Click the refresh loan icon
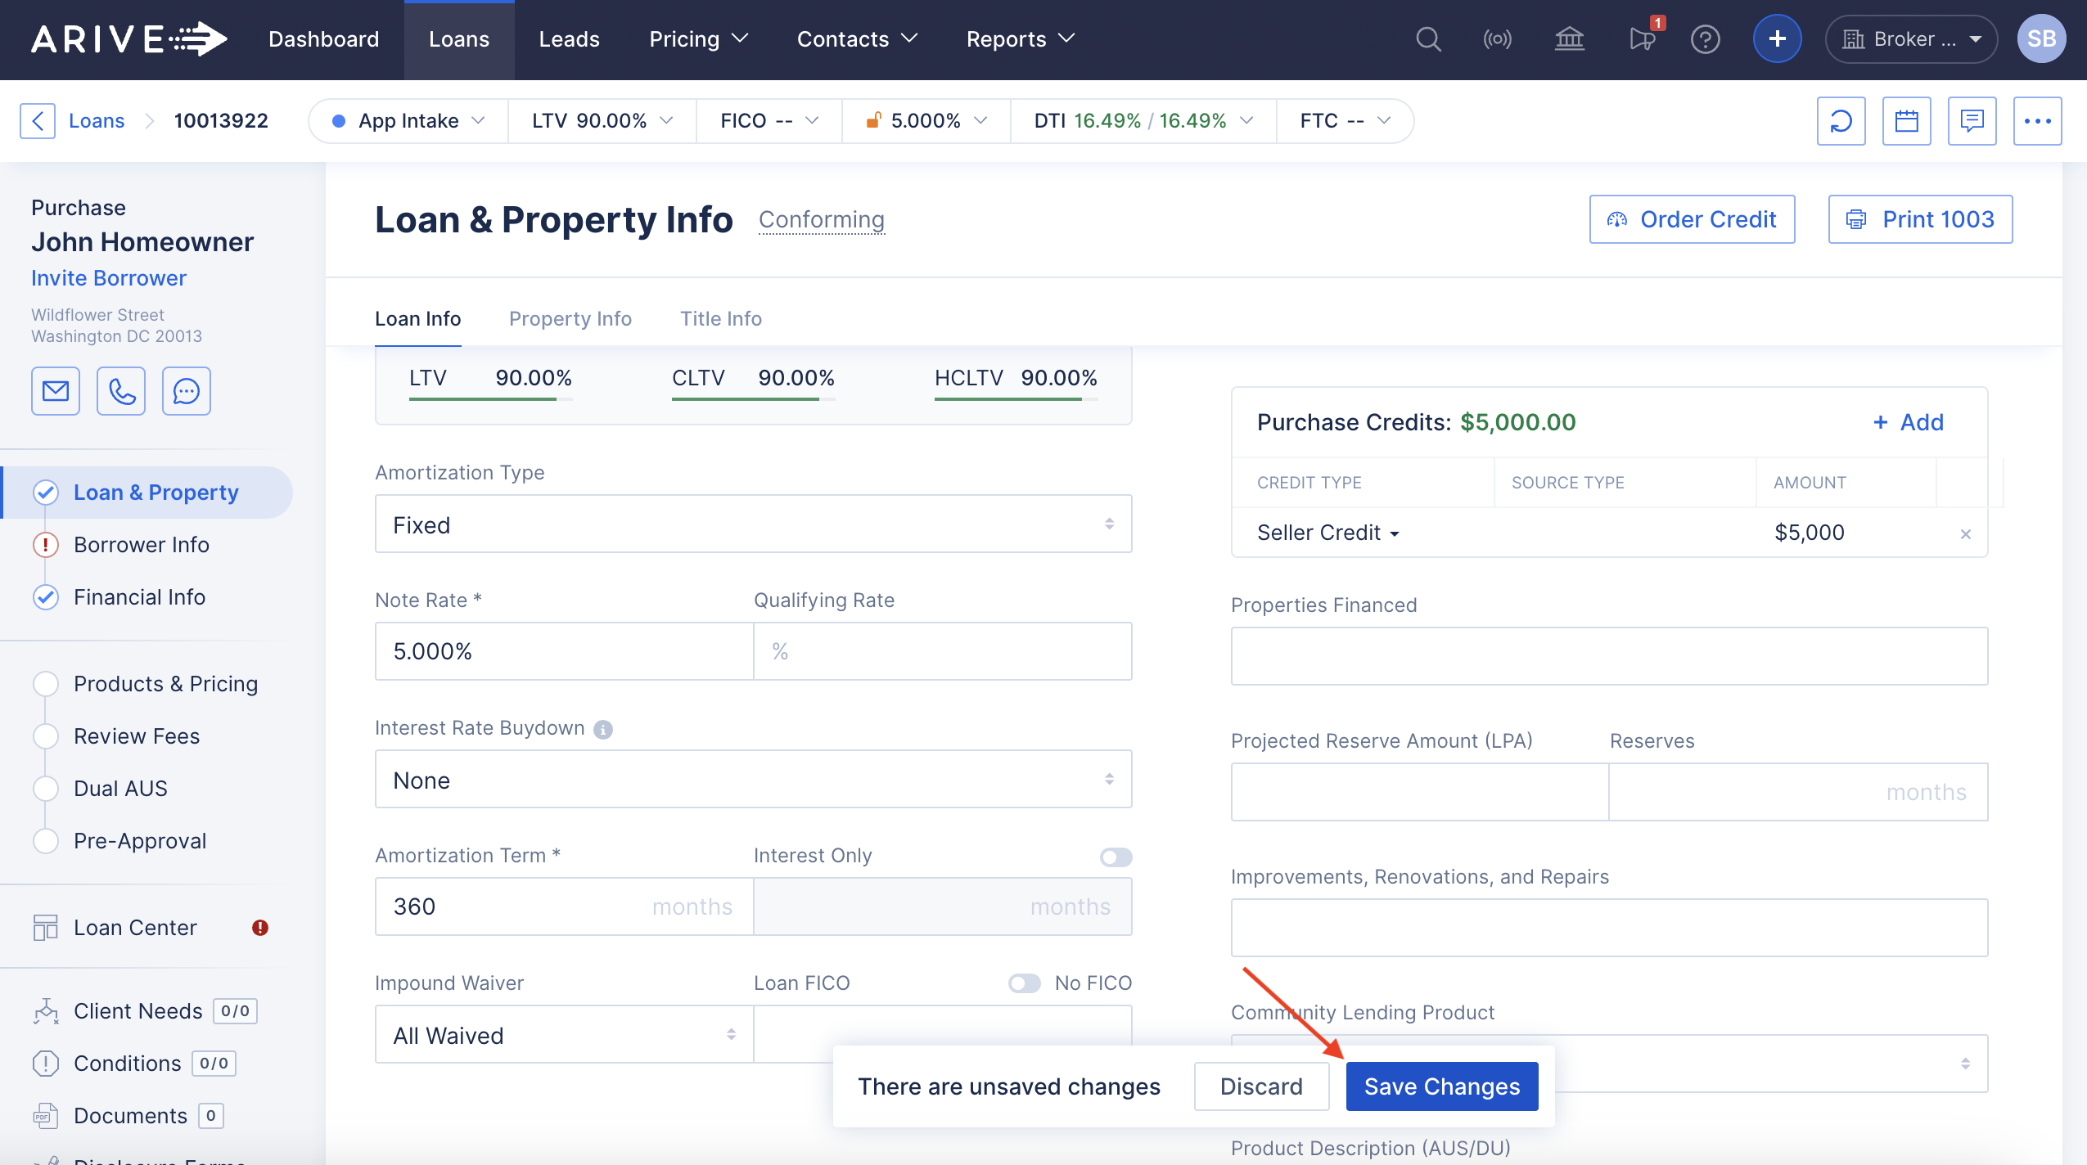 [x=1841, y=121]
